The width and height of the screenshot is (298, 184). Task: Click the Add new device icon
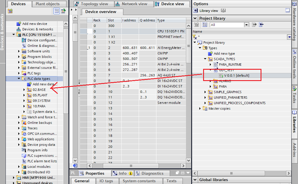pyautogui.click(x=19, y=24)
